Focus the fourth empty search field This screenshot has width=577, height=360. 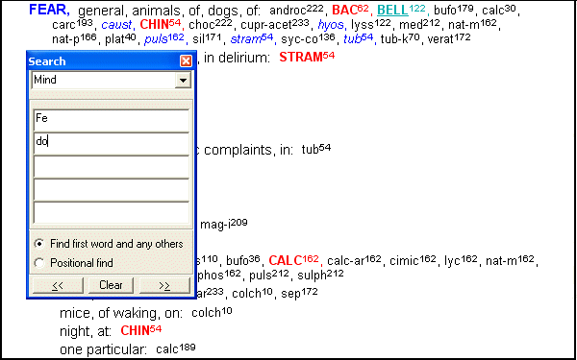[112, 190]
